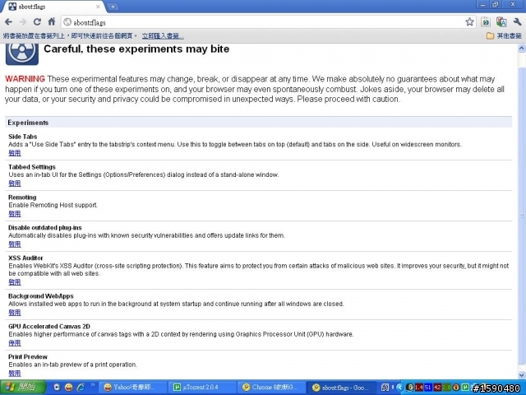Switch to Yahoo messenger taskbar window

[133, 388]
